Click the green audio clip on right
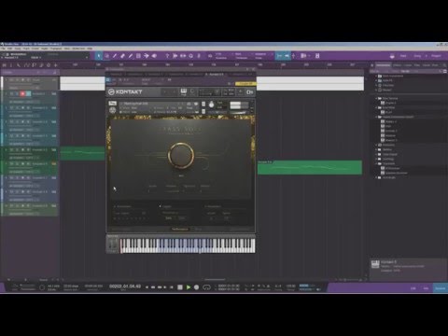This screenshot has width=448, height=336. point(310,168)
